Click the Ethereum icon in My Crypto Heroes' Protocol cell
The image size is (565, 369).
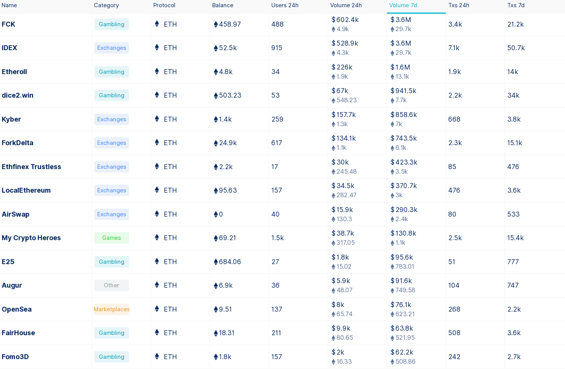click(157, 238)
